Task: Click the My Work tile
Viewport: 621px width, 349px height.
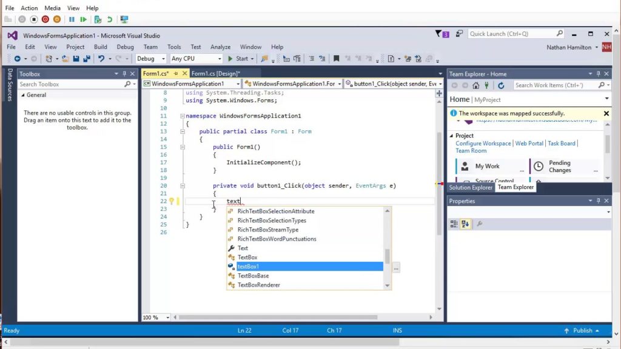Action: coord(491,167)
